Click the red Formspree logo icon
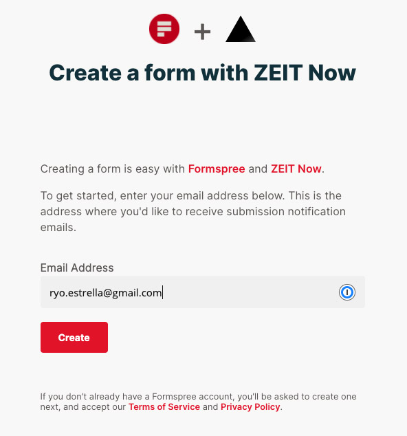 (x=164, y=29)
